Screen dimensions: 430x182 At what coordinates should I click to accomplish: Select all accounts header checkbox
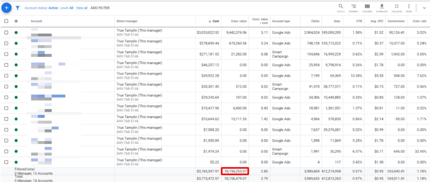click(x=6, y=21)
